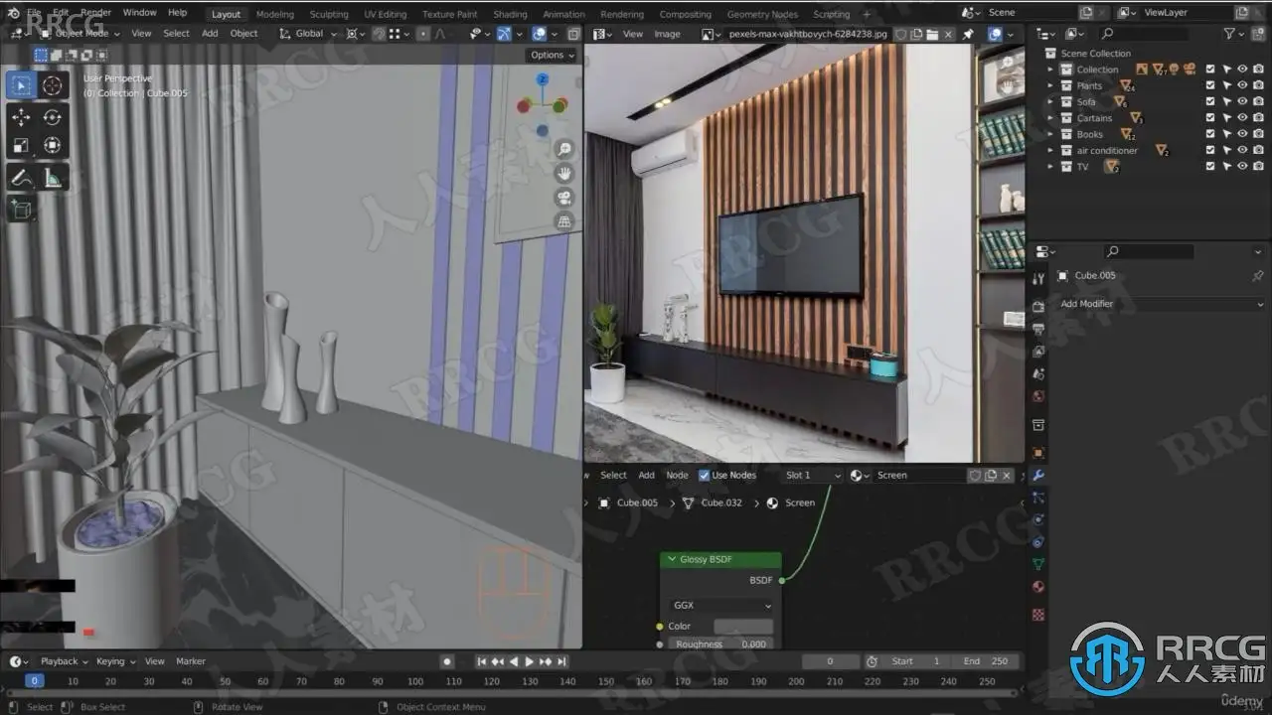Open the Playback popover
This screenshot has height=715, width=1272.
tap(64, 661)
